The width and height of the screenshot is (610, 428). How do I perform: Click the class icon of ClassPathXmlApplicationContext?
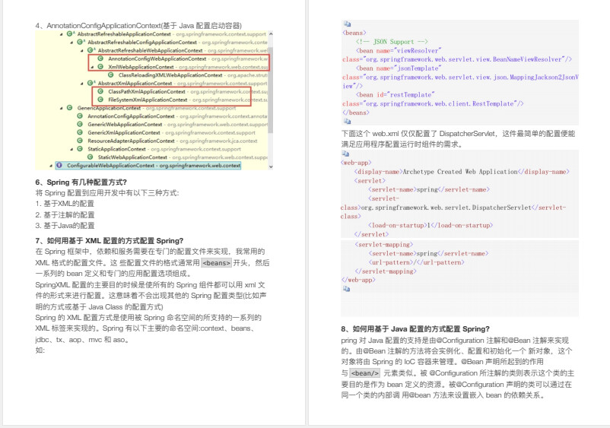[x=100, y=91]
